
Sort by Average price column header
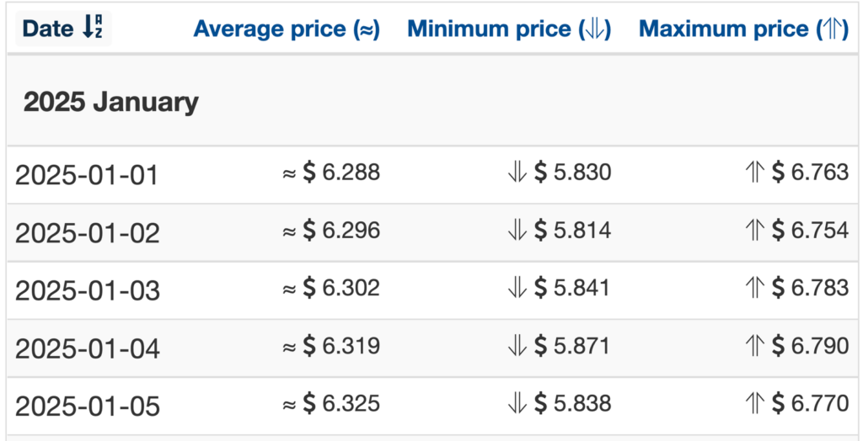[287, 29]
